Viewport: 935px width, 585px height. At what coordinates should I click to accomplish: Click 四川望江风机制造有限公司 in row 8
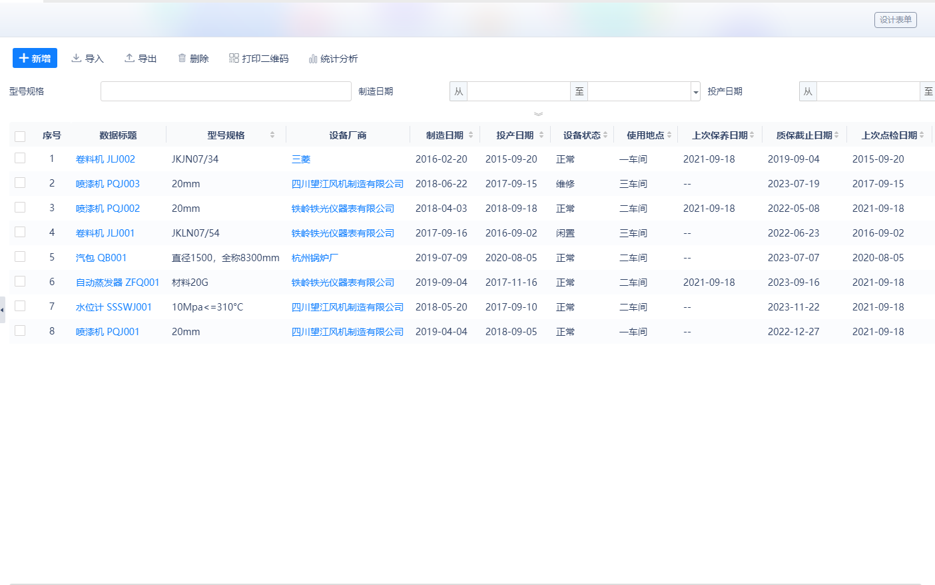click(348, 332)
